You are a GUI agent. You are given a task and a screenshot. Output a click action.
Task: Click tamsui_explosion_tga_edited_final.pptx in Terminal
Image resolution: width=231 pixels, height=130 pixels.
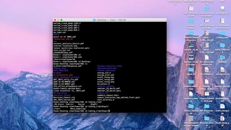(x=119, y=97)
